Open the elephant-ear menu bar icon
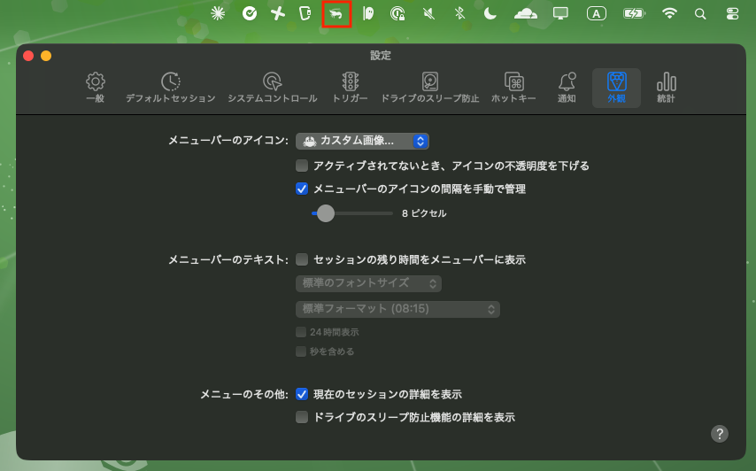Screen dimensions: 756x471 pos(368,13)
